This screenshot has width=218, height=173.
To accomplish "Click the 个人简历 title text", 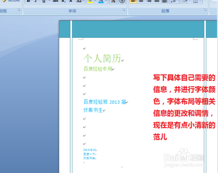I will [102, 58].
